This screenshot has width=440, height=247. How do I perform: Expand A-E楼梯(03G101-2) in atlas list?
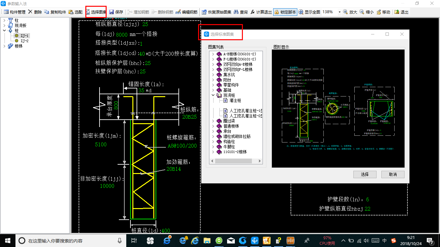pos(213,54)
